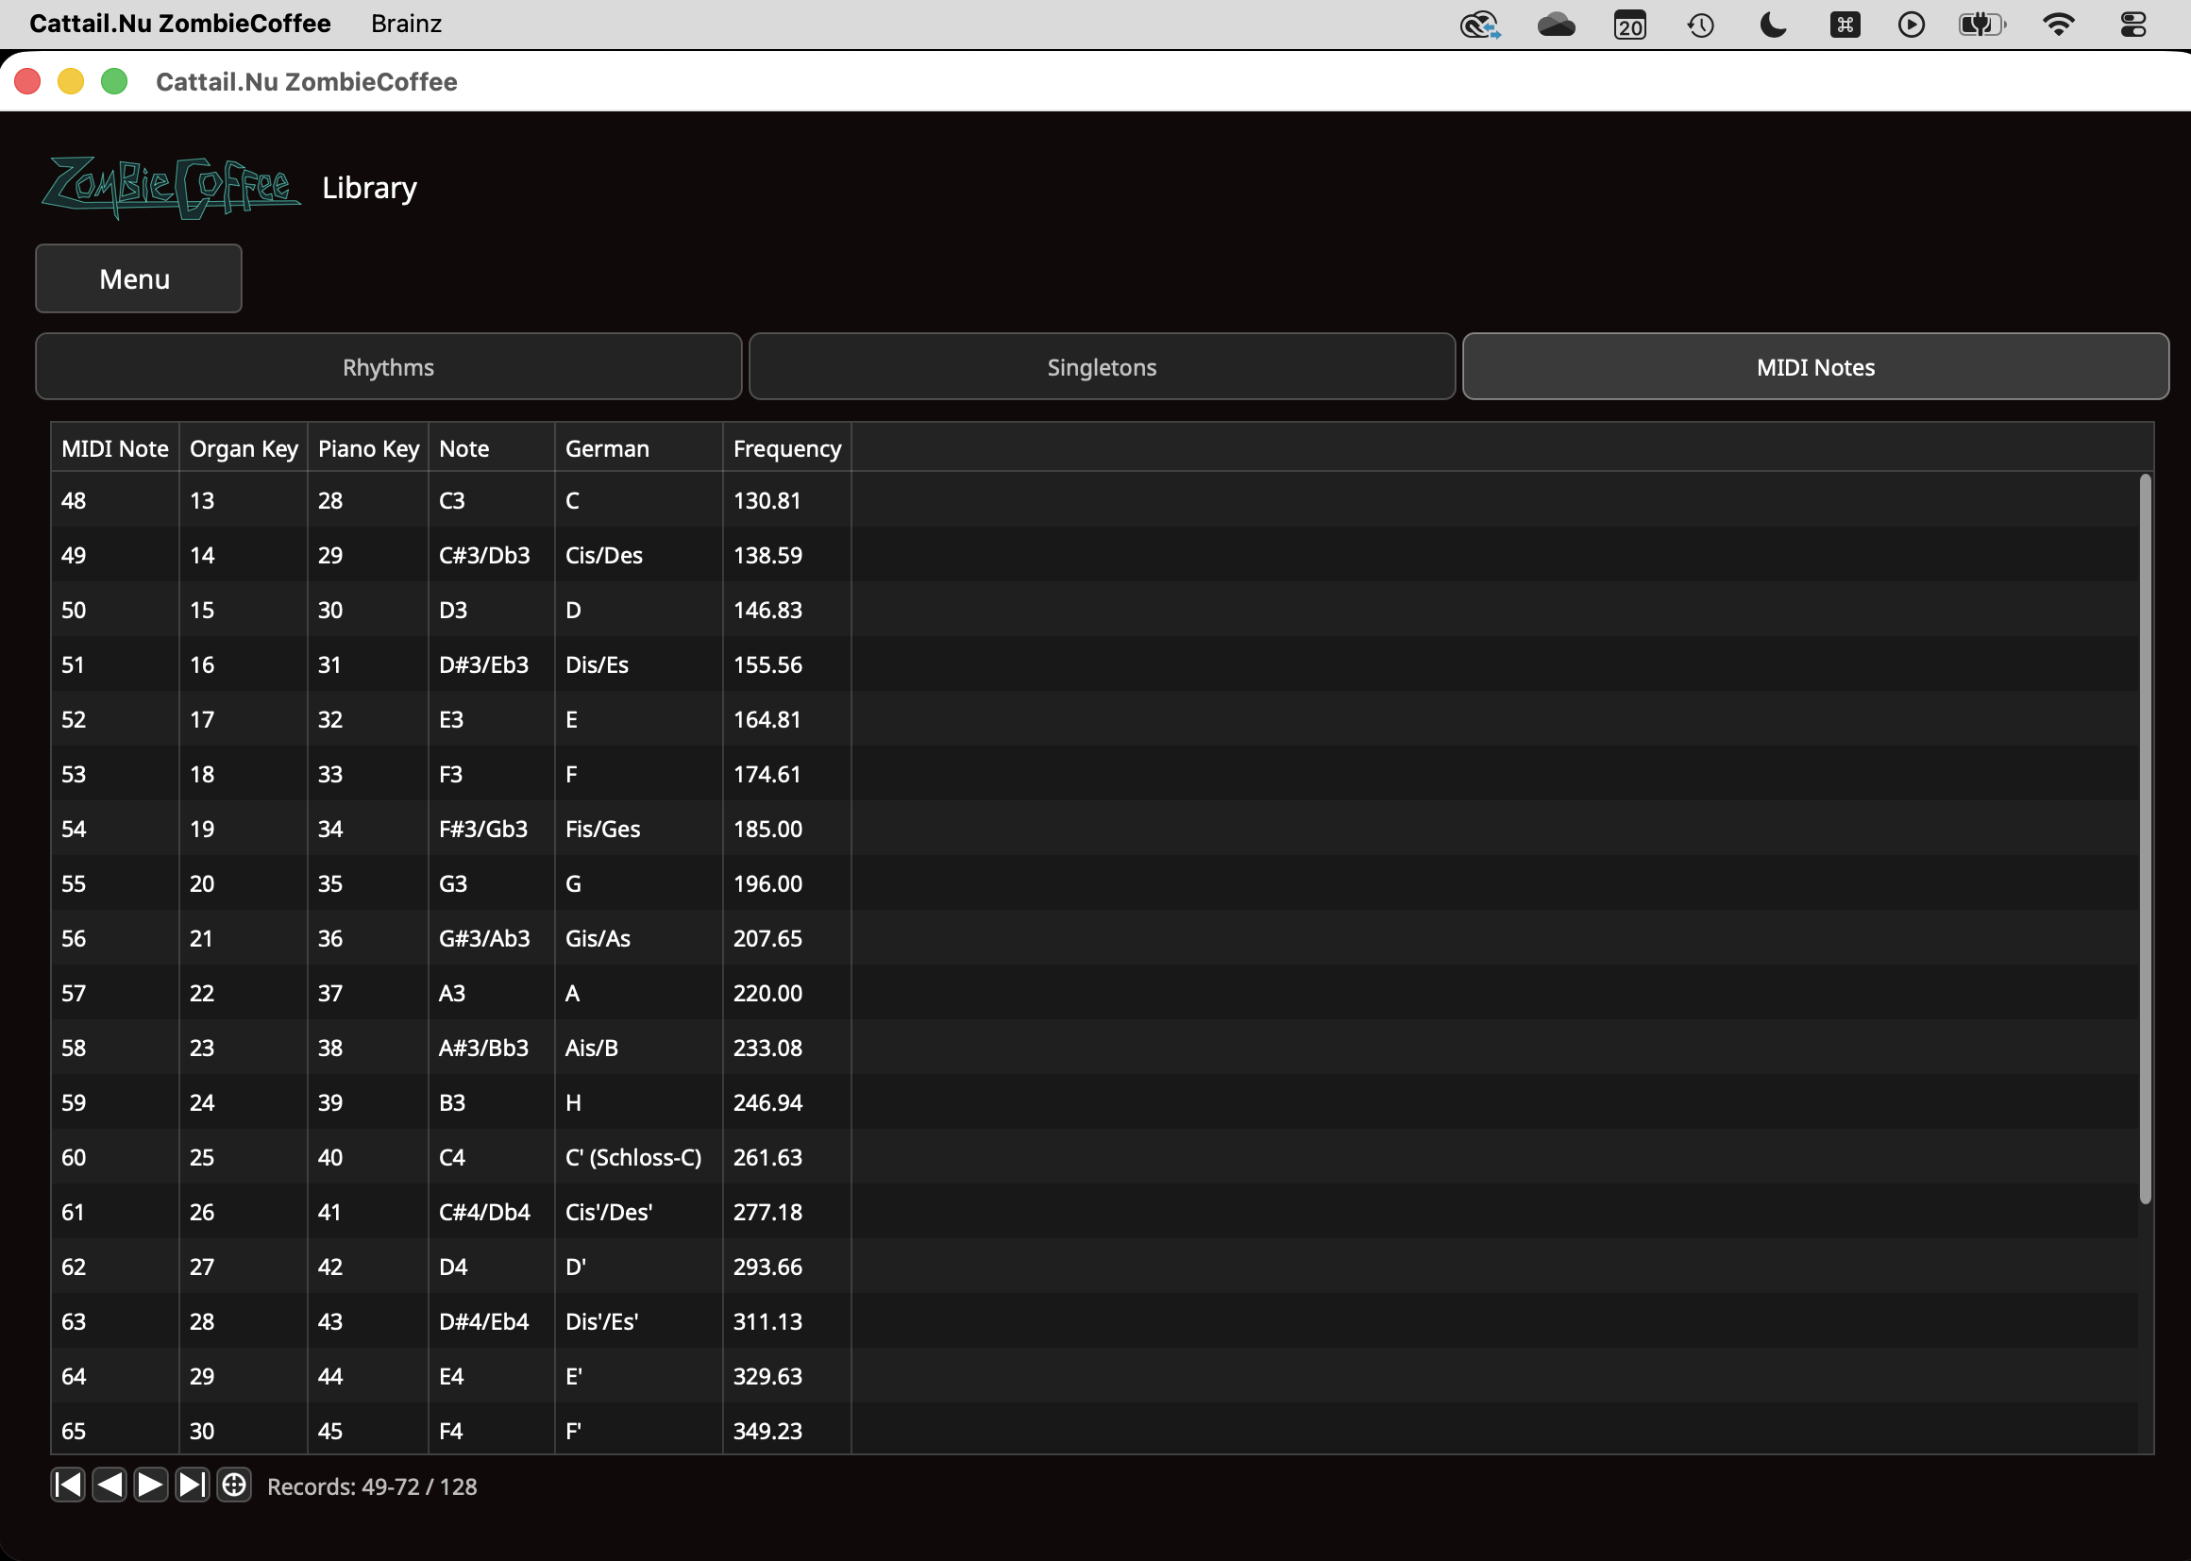The width and height of the screenshot is (2191, 1561).
Task: Open the Brainz menu
Action: coord(406,24)
